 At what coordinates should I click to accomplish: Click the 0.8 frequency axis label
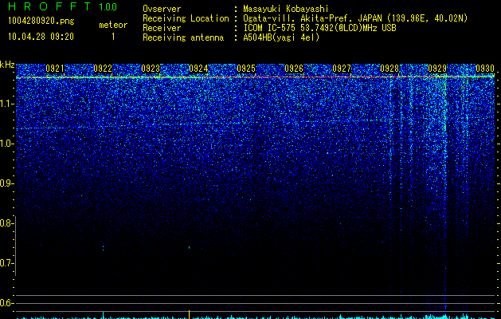[7, 223]
